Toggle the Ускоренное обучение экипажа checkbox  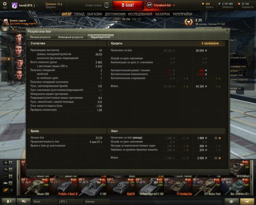[x=15, y=28]
